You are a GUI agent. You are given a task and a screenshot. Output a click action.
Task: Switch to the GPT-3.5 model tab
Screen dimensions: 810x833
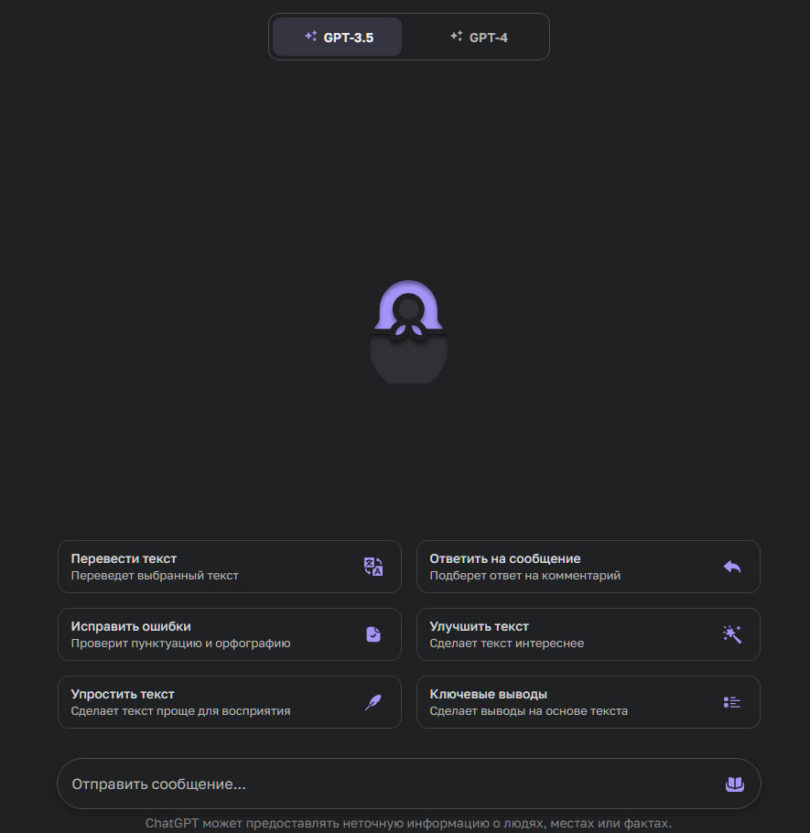[x=338, y=37]
